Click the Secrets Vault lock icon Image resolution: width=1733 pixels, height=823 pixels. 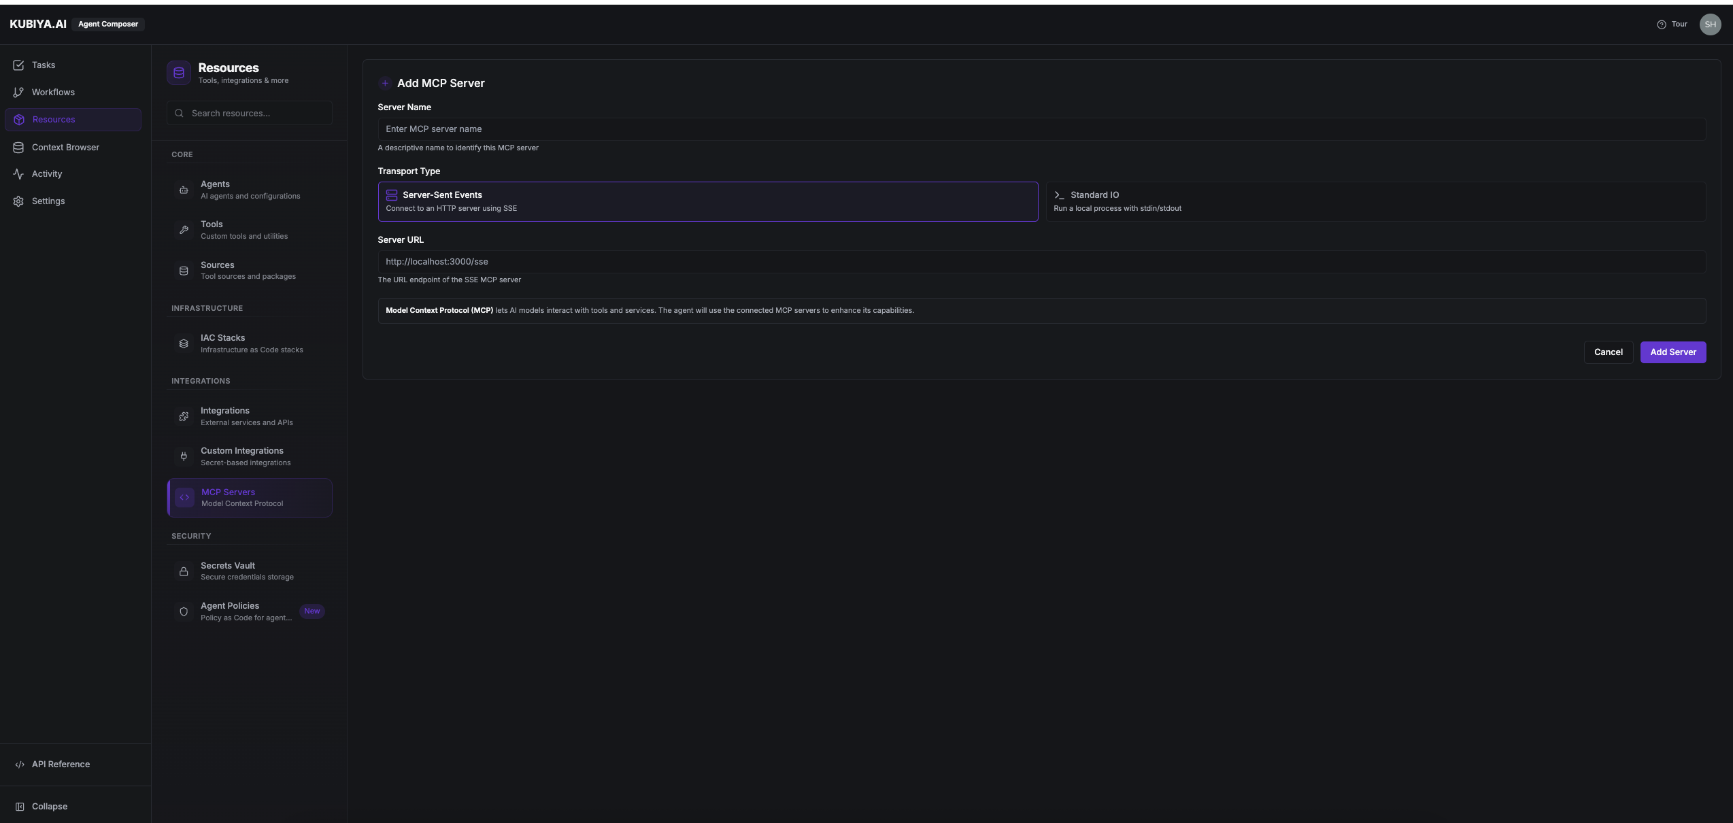point(184,572)
